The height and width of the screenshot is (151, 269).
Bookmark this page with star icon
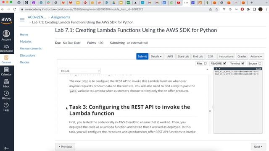point(216,9)
